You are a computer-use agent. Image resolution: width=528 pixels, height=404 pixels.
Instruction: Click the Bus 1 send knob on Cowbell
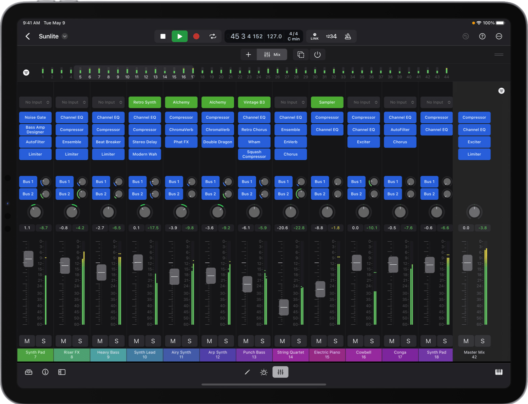[374, 182]
